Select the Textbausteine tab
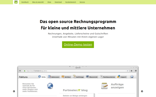The image size is (156, 97). coord(107,77)
